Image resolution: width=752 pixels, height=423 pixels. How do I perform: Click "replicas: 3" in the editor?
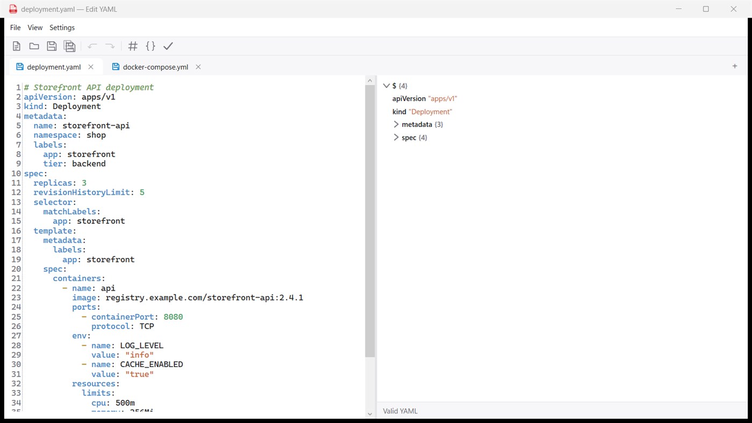(60, 183)
